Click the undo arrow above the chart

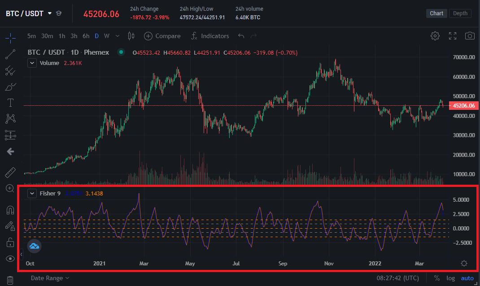pyautogui.click(x=240, y=36)
